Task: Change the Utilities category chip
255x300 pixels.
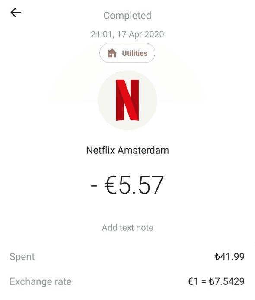Action: coord(127,53)
